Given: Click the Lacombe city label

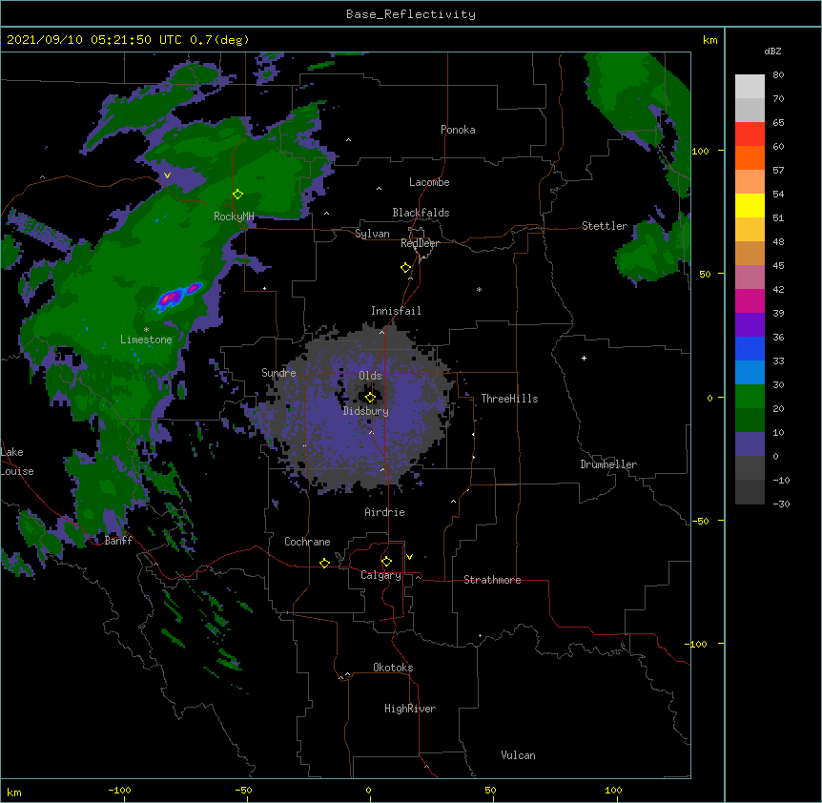Looking at the screenshot, I should (x=429, y=182).
